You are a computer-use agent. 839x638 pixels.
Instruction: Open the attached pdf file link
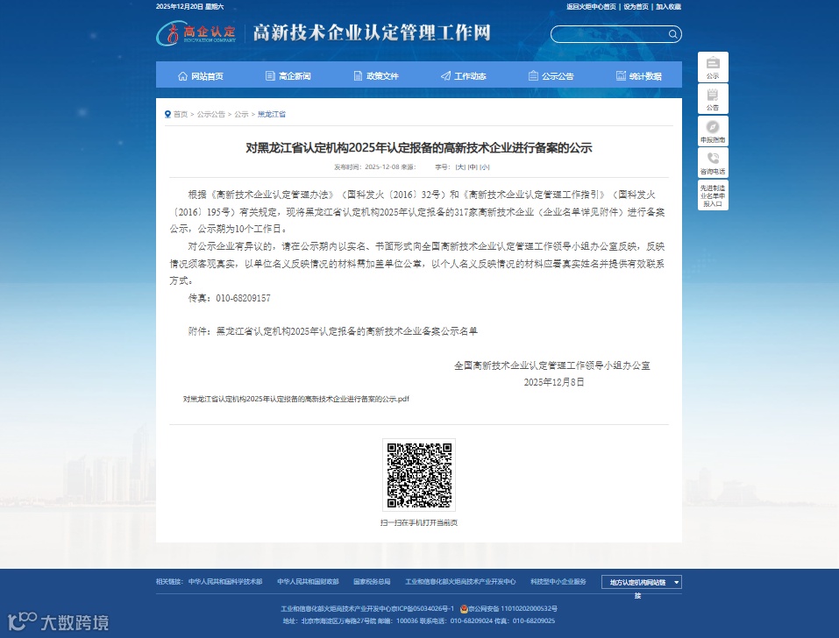[x=296, y=399]
